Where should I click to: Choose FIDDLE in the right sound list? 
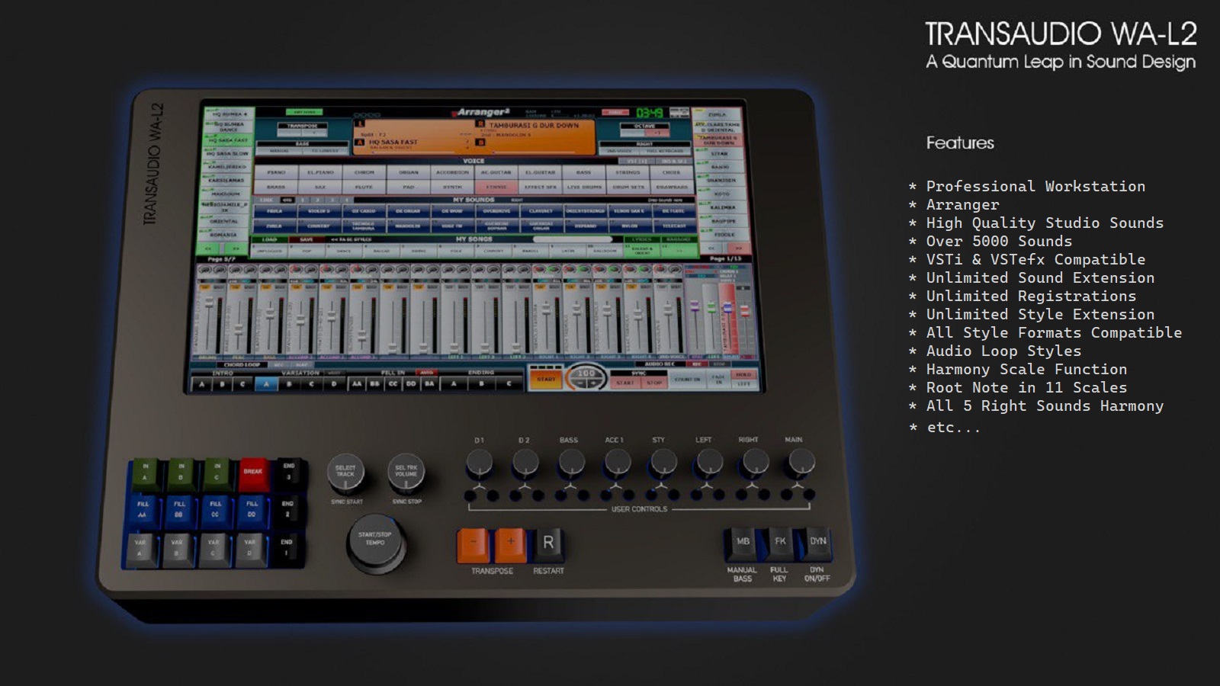724,234
